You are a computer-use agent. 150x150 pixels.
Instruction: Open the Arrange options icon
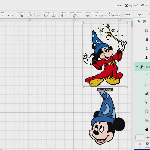[46, 16]
